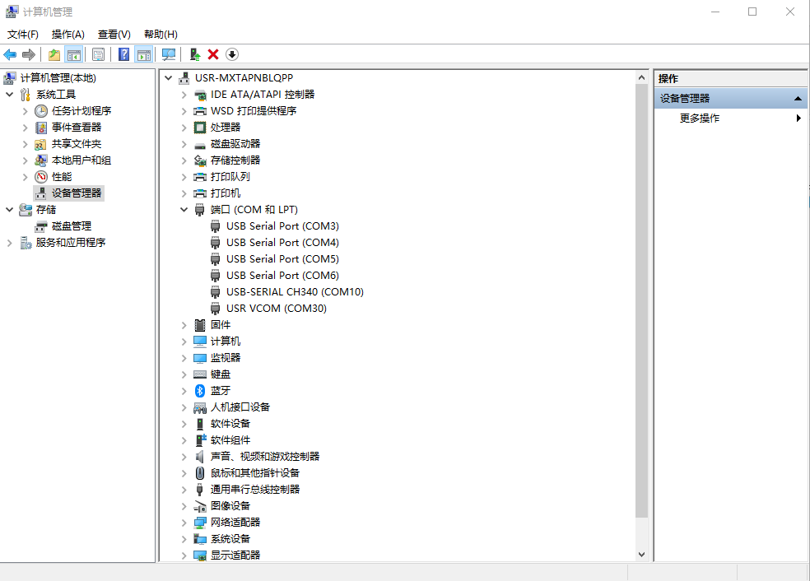Collapse the 端口 (COM 和 LPT) category
The height and width of the screenshot is (581, 810).
184,210
